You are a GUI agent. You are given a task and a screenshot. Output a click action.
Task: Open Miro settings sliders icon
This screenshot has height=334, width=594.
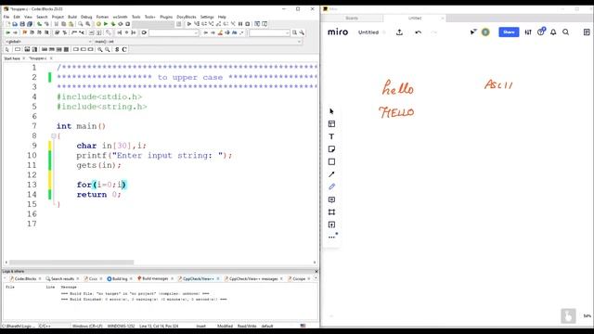tap(528, 32)
